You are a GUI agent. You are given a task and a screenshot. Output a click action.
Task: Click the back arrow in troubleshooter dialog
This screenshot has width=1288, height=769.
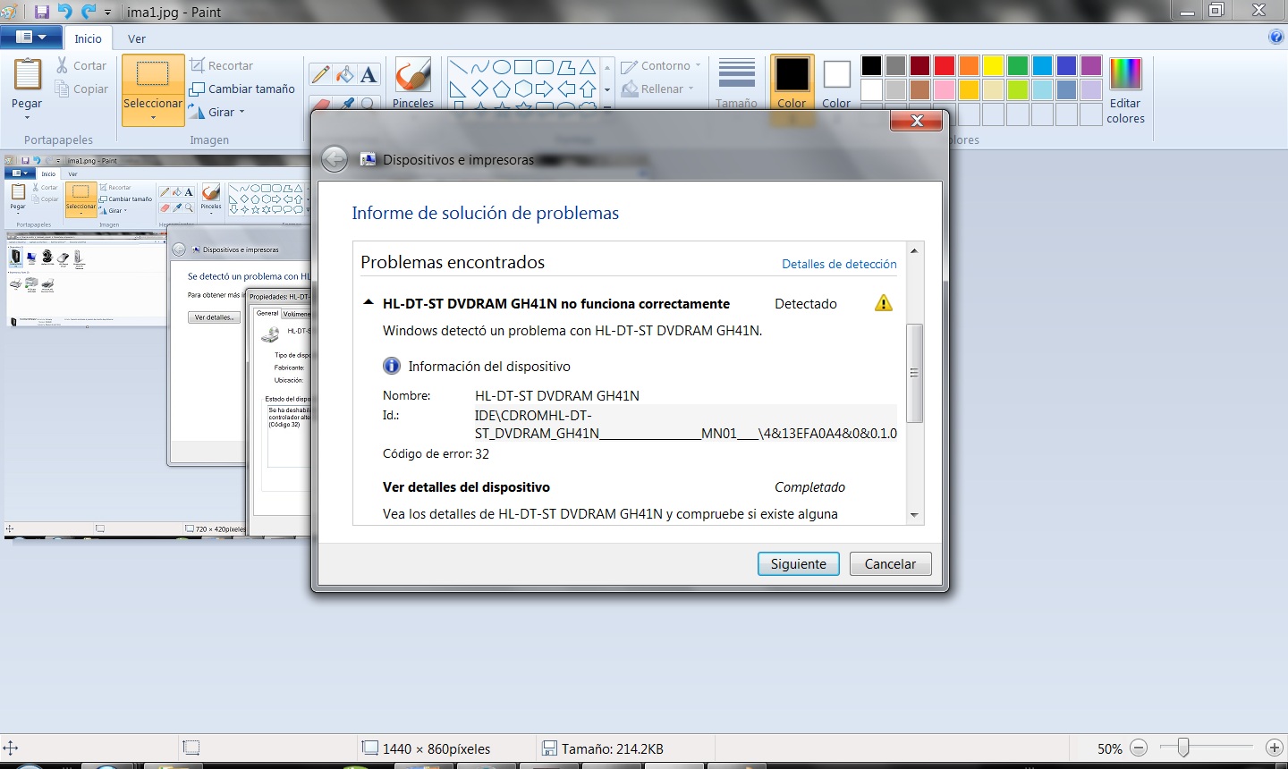point(335,159)
